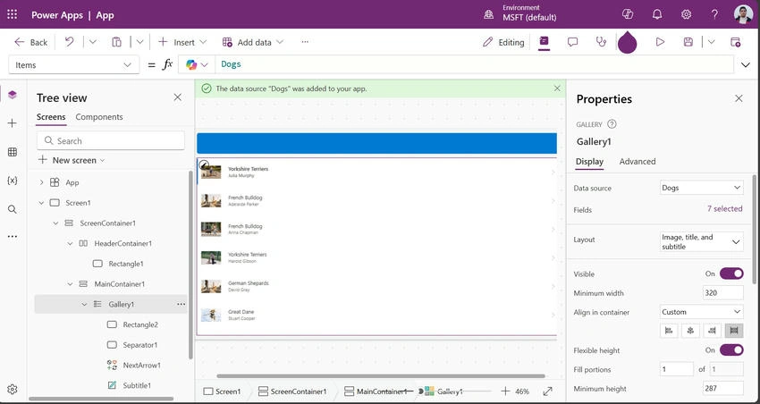Viewport: 760px width, 404px height.
Task: Open the App checker stethoscope icon
Action: pyautogui.click(x=601, y=42)
